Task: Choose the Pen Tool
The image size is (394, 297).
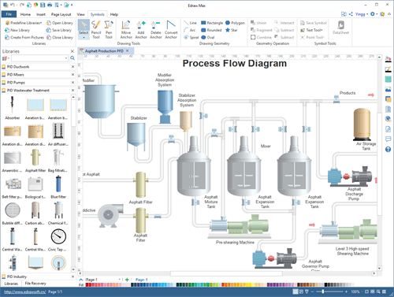Action: point(109,30)
